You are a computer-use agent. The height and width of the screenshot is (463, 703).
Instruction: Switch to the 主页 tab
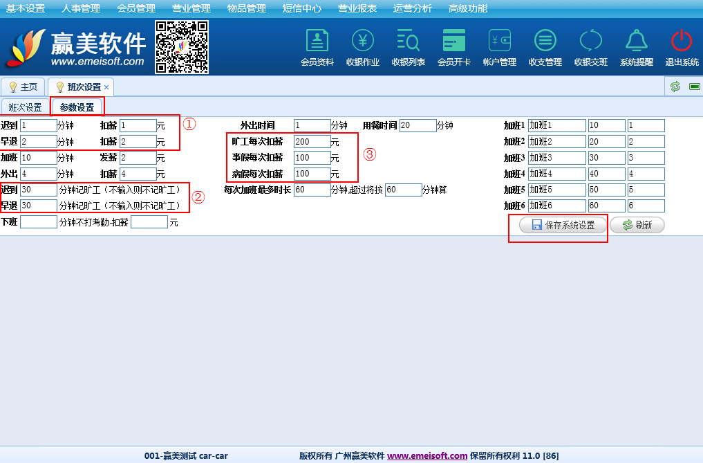(x=24, y=87)
